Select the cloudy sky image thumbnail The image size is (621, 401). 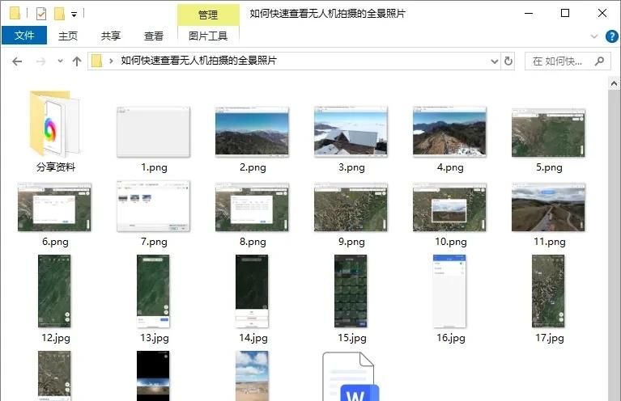(252, 376)
